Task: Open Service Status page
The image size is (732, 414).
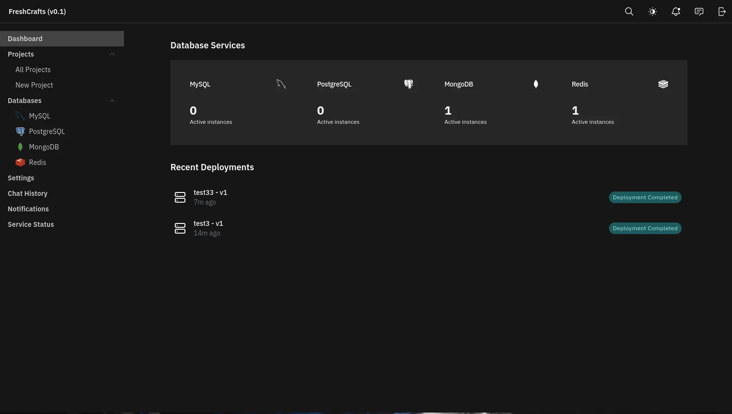Action: (x=31, y=224)
